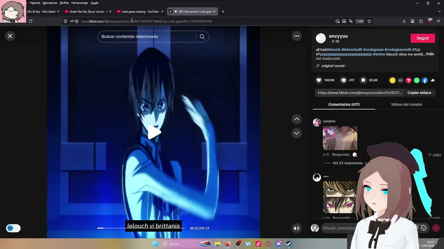Like vampire's comment with the heart
This screenshot has width=444, height=249.
(430, 155)
